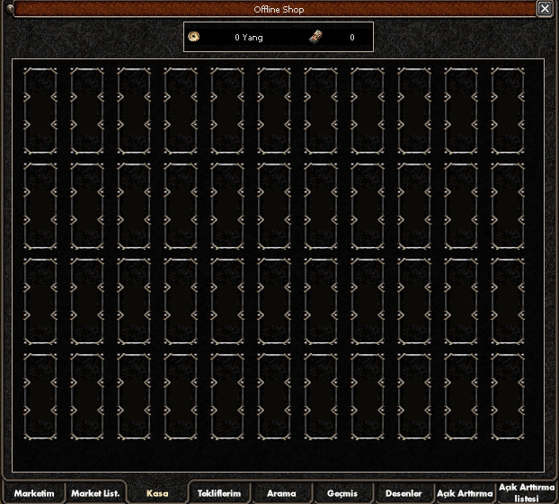Switch to the Desenler tab

pyautogui.click(x=404, y=493)
